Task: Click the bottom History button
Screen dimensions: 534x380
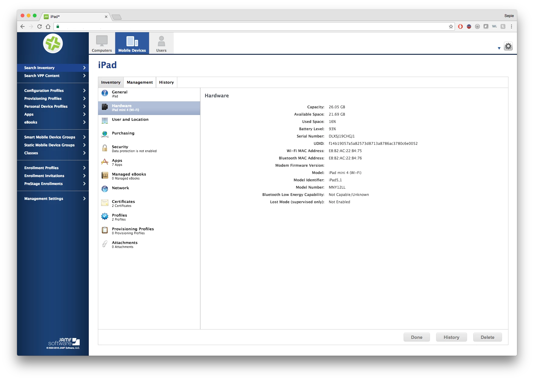Action: (451, 337)
